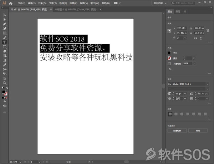
Task: Show more Character options (three dots)
Action: (209, 103)
